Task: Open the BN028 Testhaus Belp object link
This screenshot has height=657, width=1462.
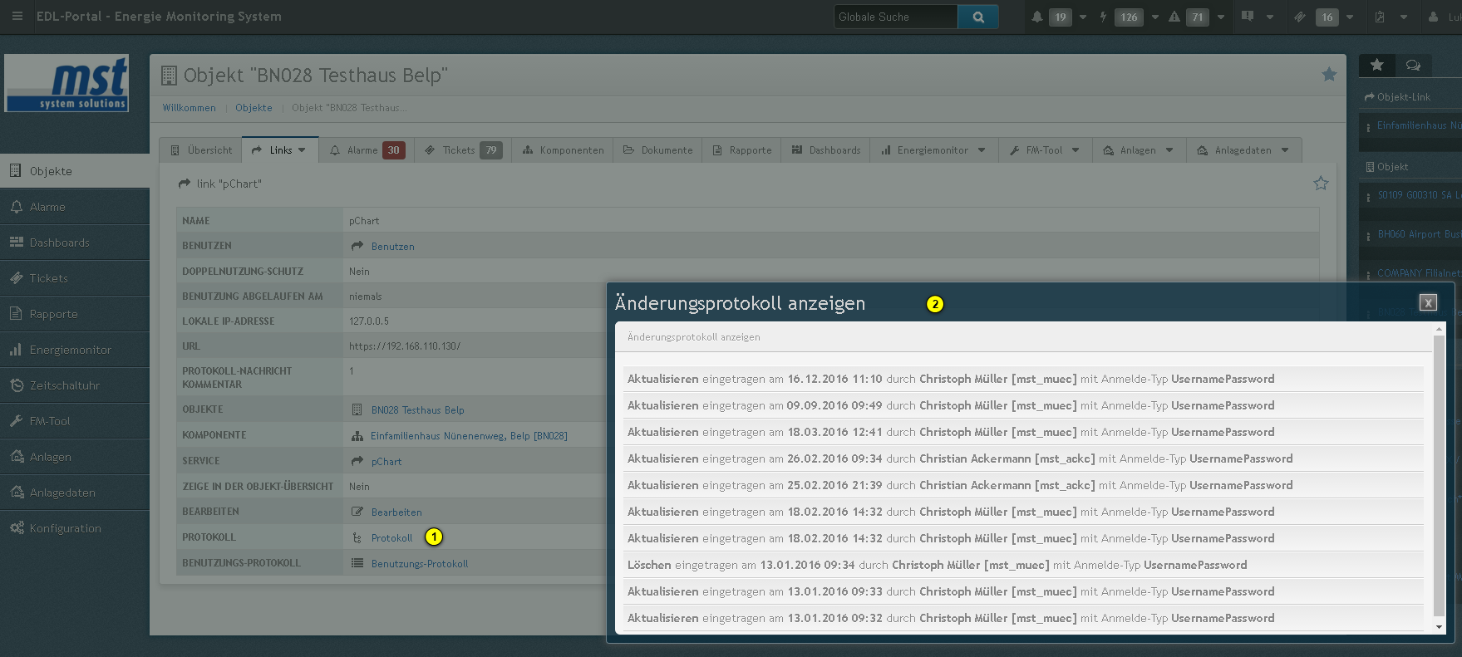Action: tap(417, 410)
